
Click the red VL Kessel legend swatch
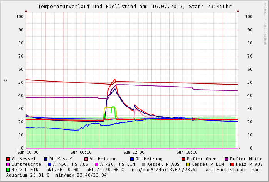pyautogui.click(x=8, y=159)
